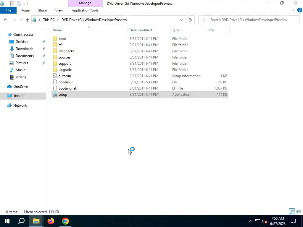Open the File menu
303x227 pixels.
click(x=8, y=10)
